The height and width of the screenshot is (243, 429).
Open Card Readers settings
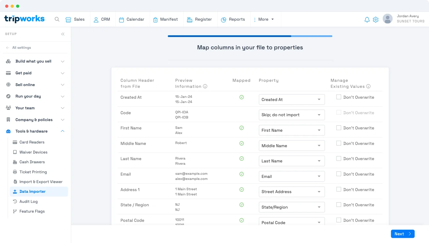(x=32, y=142)
